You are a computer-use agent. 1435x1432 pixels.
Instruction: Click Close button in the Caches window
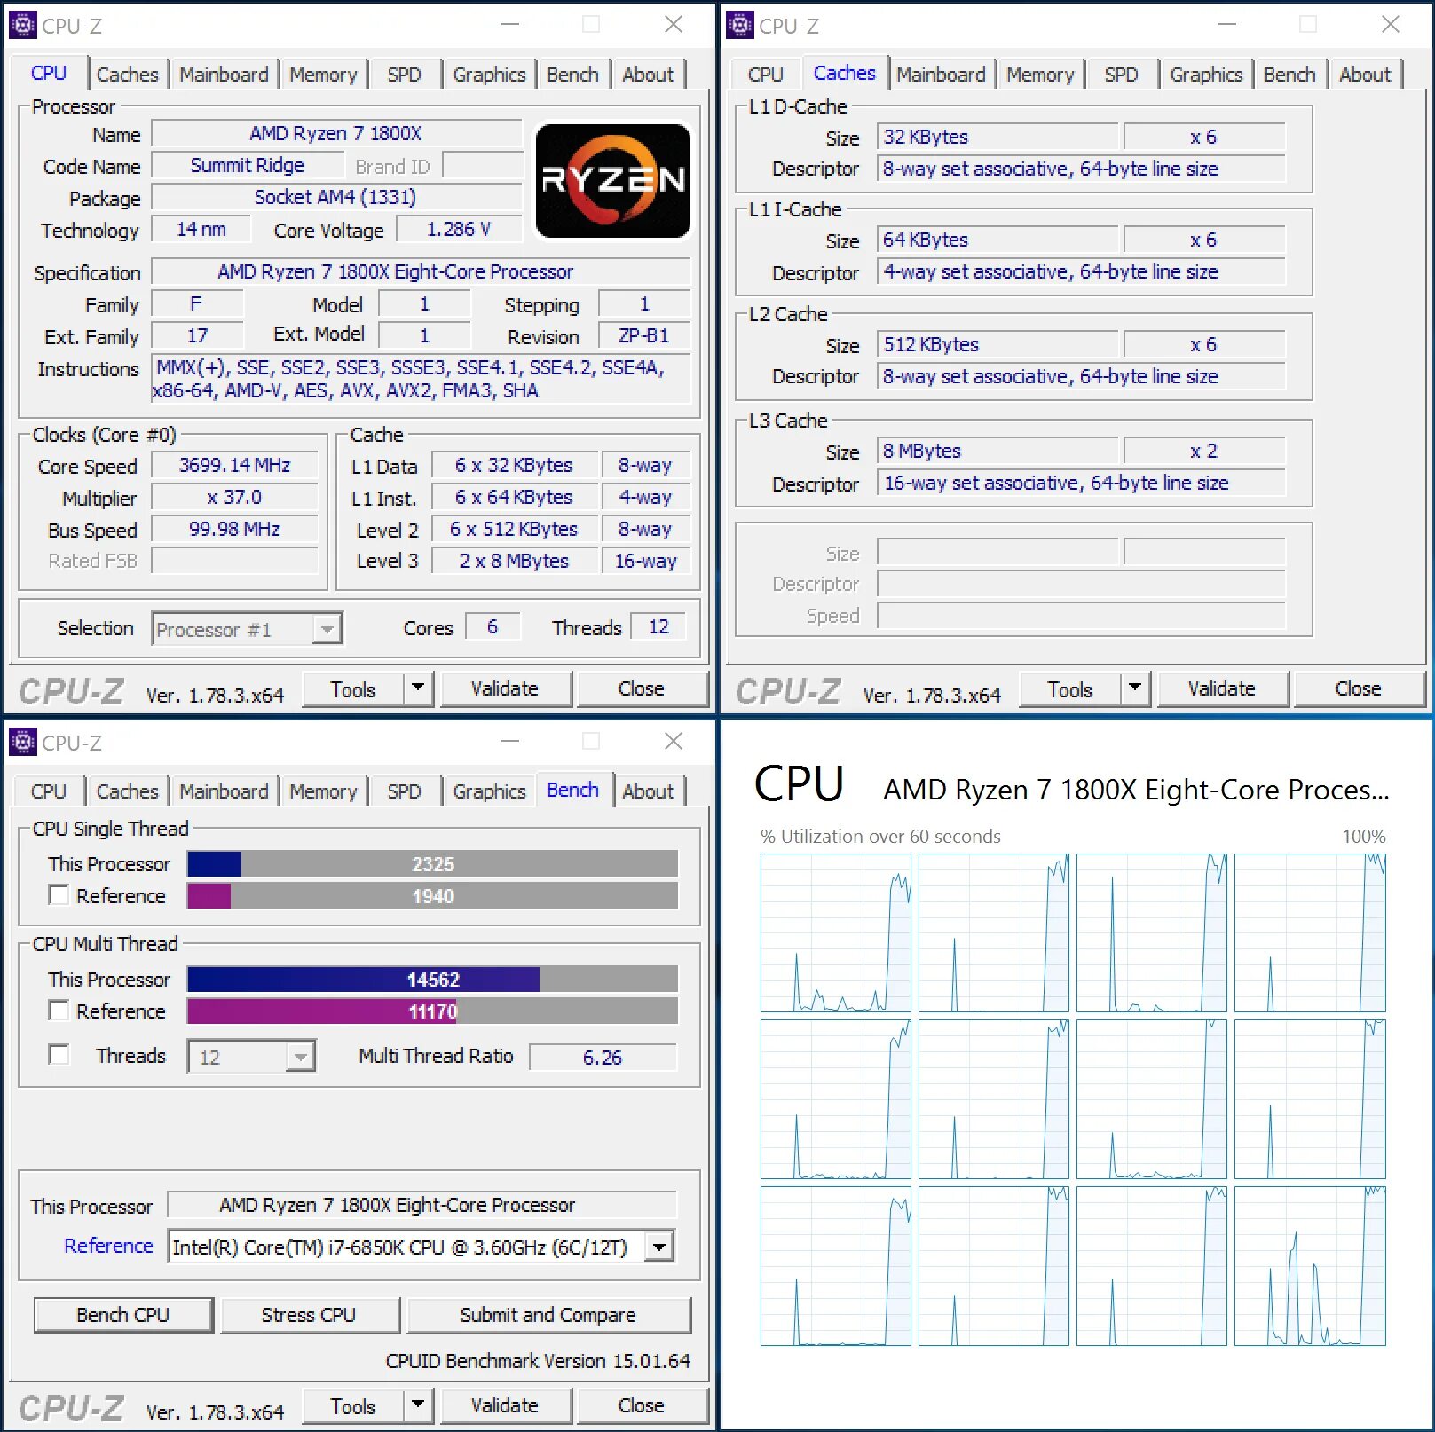click(x=1359, y=688)
